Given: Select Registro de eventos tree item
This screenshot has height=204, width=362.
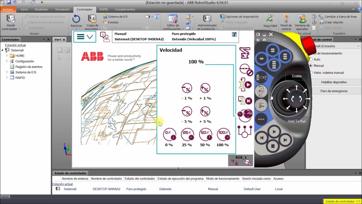Looking at the screenshot, I should (x=29, y=67).
